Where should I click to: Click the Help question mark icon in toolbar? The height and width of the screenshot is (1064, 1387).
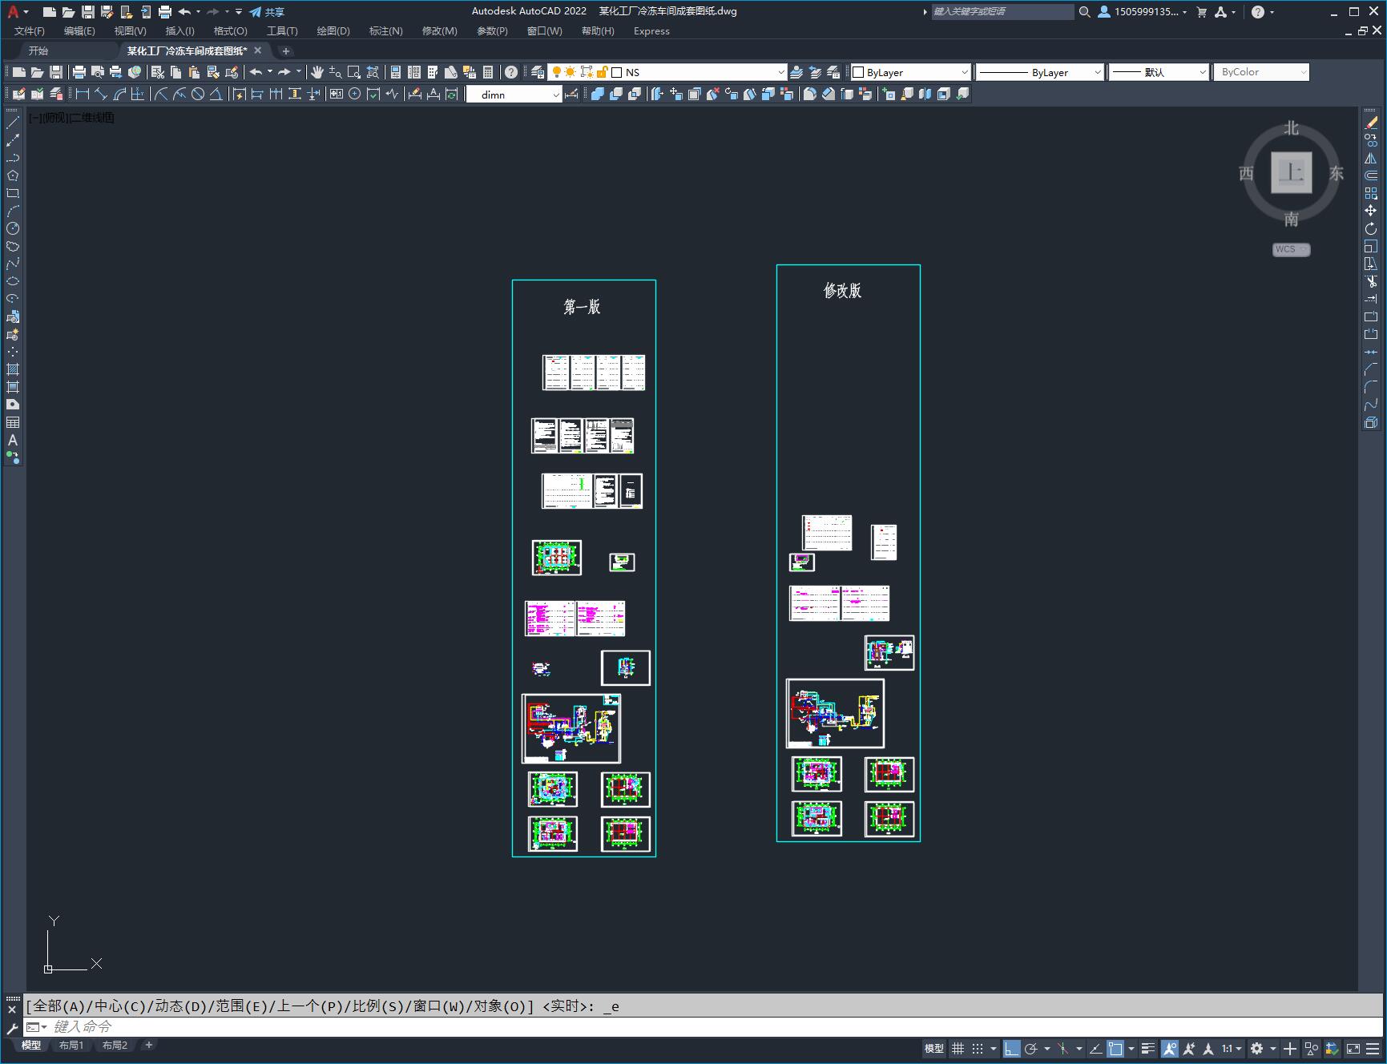511,72
